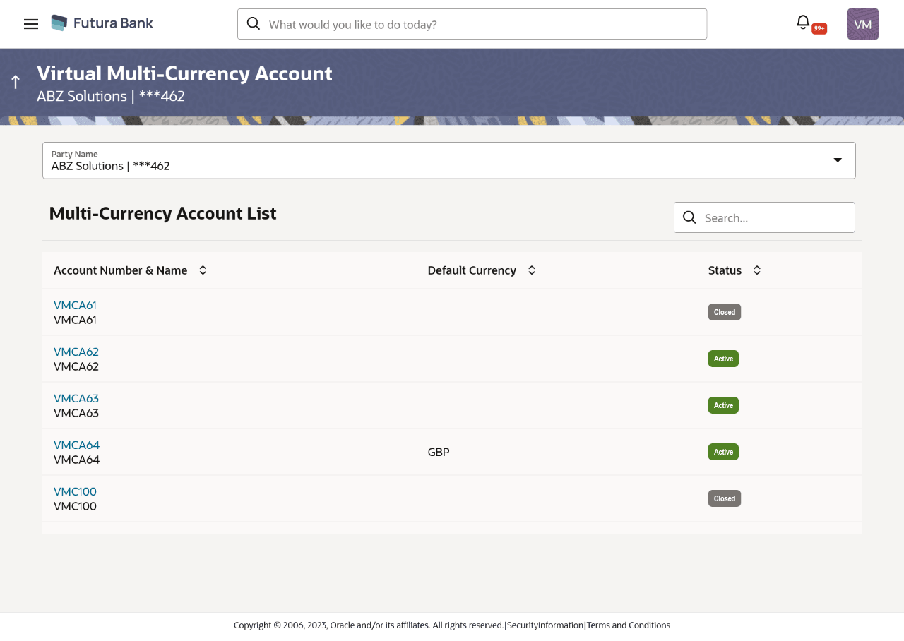The width and height of the screenshot is (904, 641).
Task: Click the Closed status badge for VMC100
Action: tap(724, 498)
